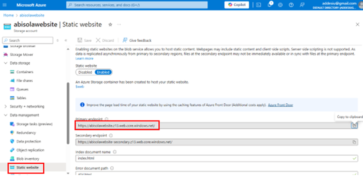363x179 pixels.
Task: Click the Primary endpoint info icon
Action: tap(107, 119)
